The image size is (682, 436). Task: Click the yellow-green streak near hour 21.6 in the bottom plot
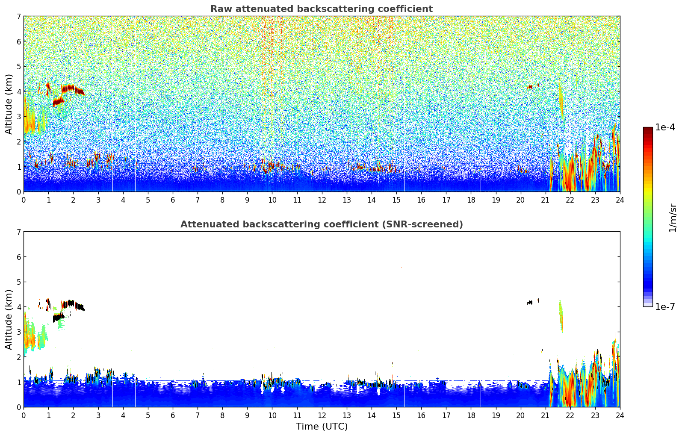[x=561, y=316]
